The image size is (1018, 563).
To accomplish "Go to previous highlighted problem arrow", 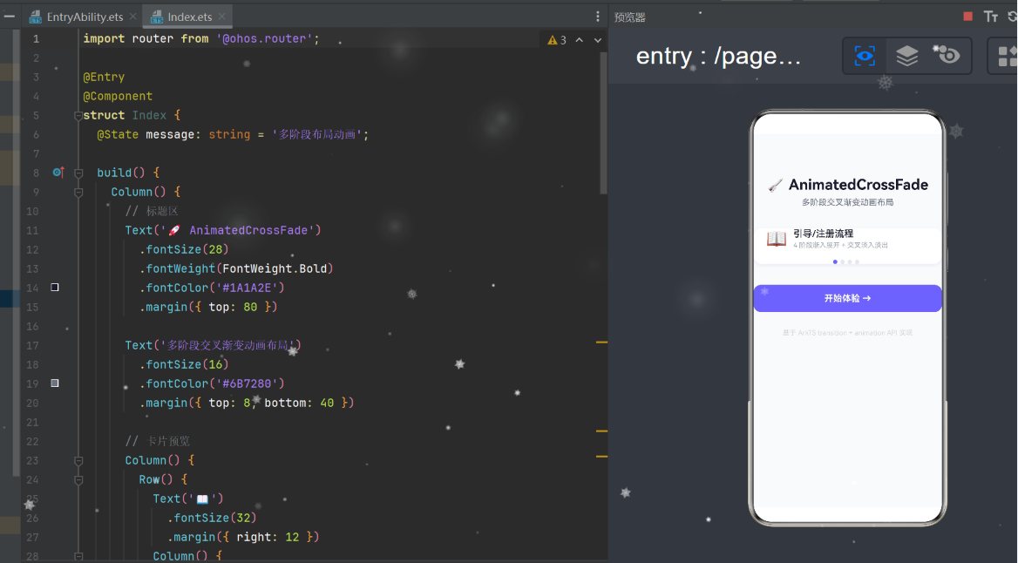I will coord(579,40).
